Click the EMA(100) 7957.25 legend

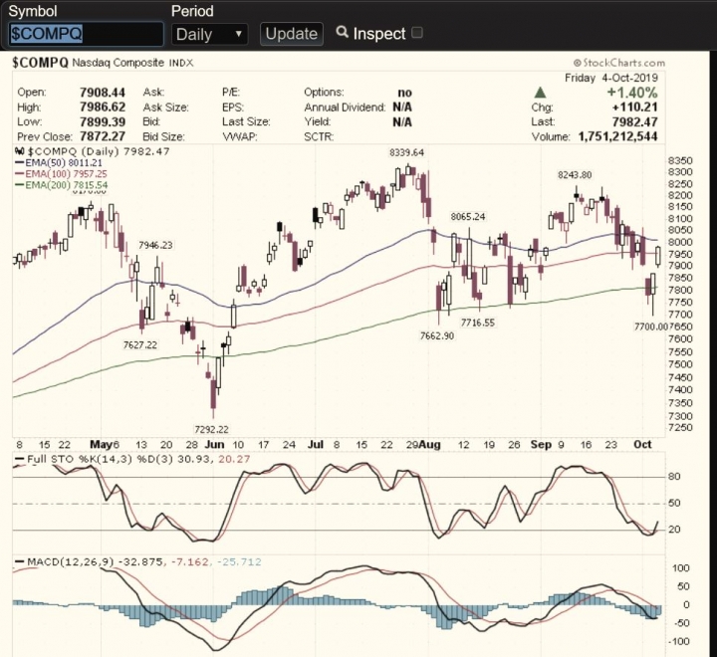point(61,174)
